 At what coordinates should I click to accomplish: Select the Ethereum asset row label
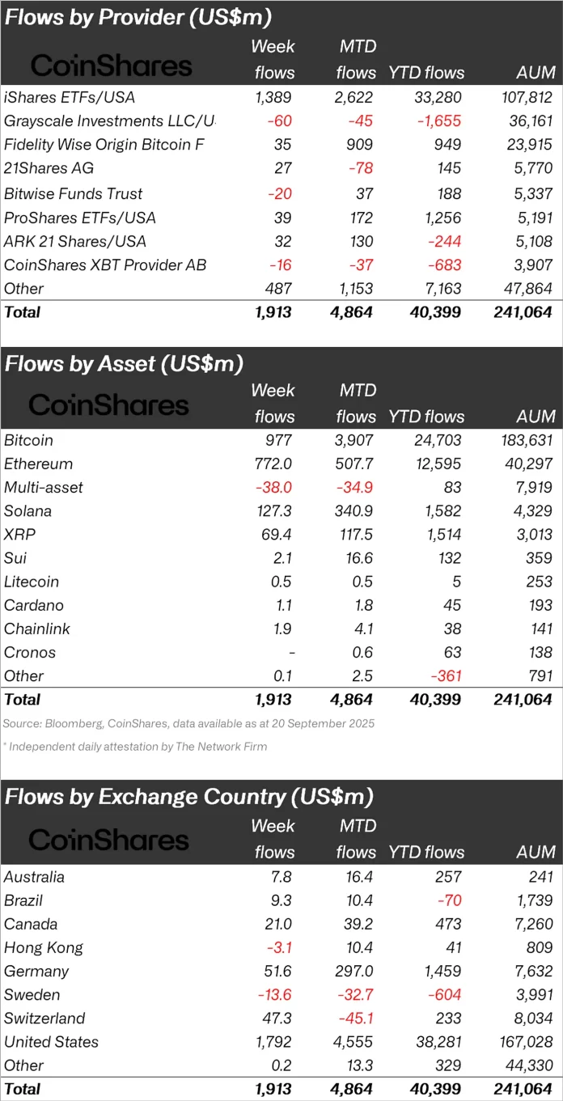(38, 464)
